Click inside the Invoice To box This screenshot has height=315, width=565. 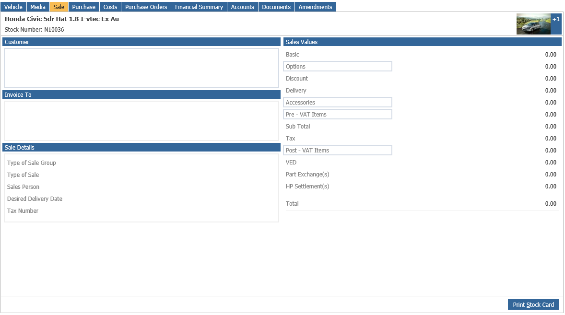(x=141, y=121)
